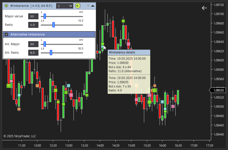Screen dimensions: 228x150
Task: Mute the #Imbalance sound alert speaker icon
Action: [x=78, y=6]
